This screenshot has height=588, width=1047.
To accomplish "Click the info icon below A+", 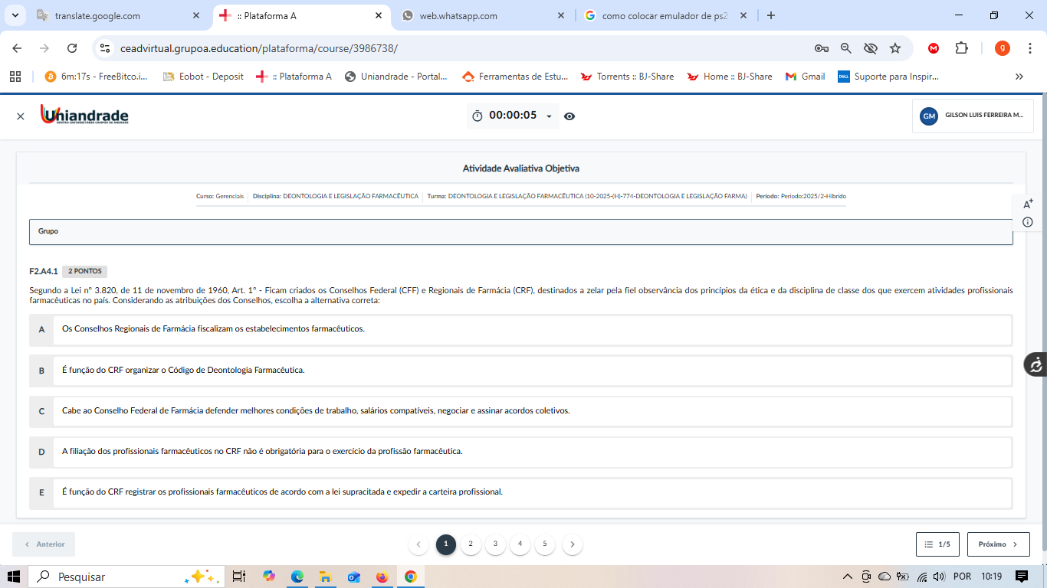I will [x=1028, y=222].
